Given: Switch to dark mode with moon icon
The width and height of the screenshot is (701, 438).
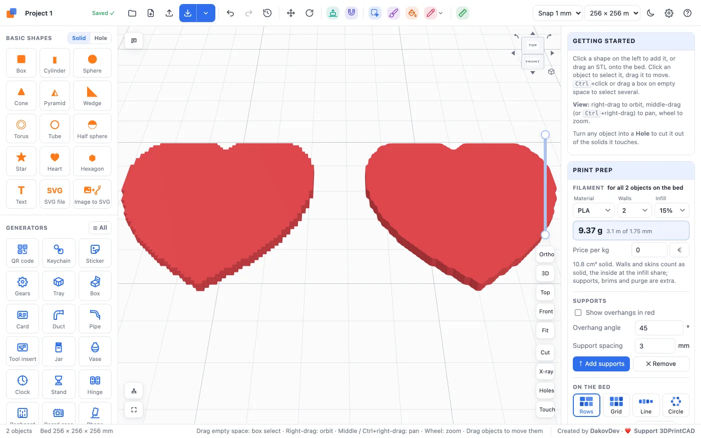Looking at the screenshot, I should pos(650,13).
